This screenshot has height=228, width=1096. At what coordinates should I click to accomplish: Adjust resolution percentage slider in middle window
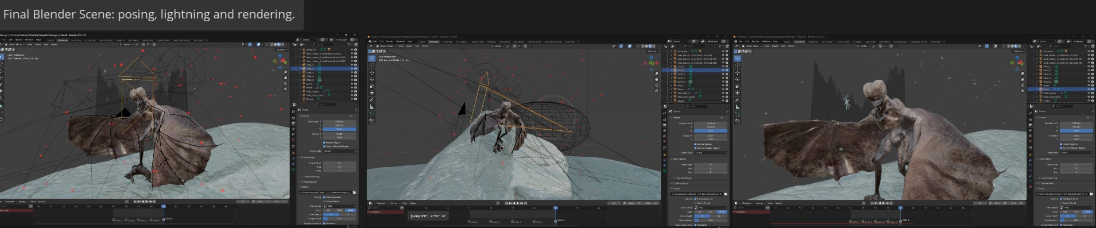click(x=710, y=130)
